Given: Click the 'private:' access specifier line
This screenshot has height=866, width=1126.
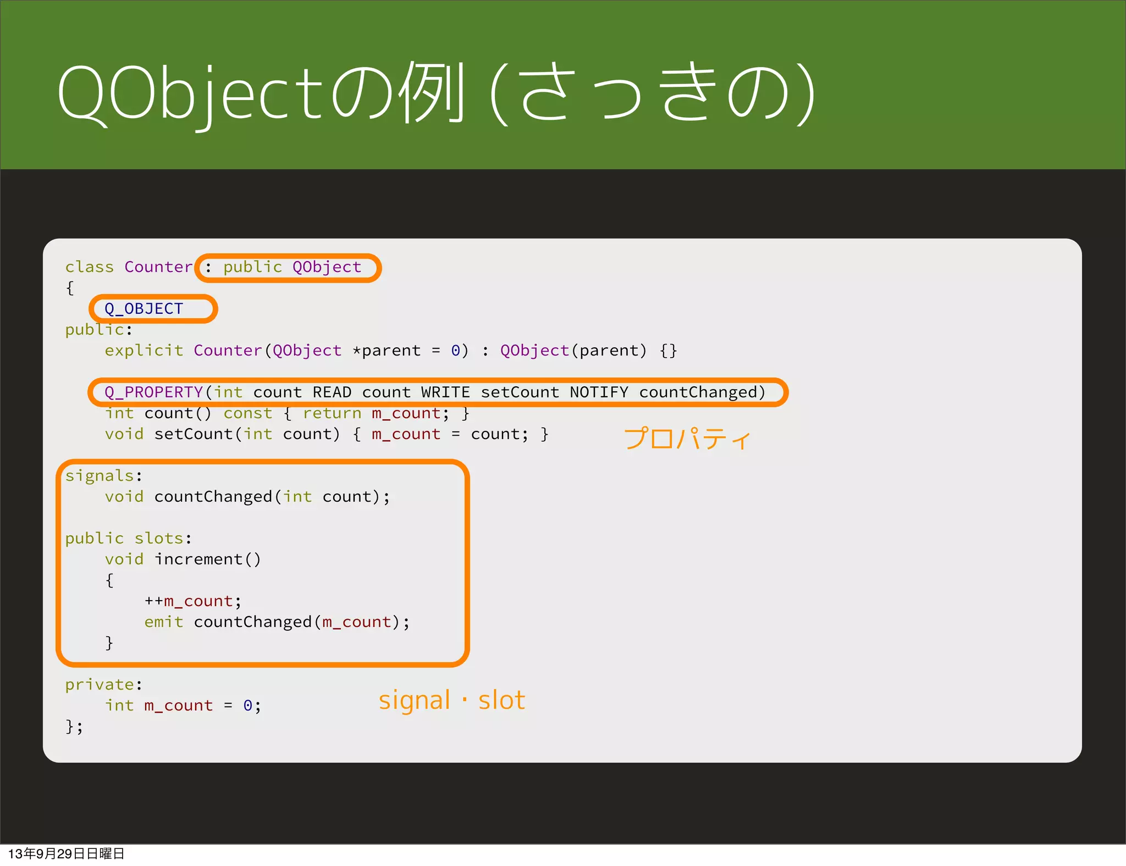Looking at the screenshot, I should (104, 685).
